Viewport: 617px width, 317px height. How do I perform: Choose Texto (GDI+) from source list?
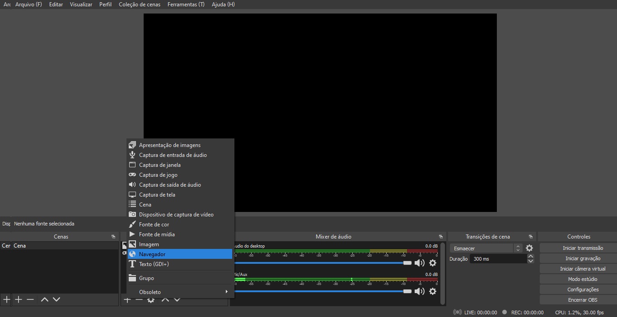click(x=154, y=264)
